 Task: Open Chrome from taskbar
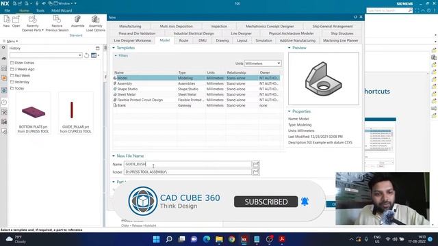(231, 239)
